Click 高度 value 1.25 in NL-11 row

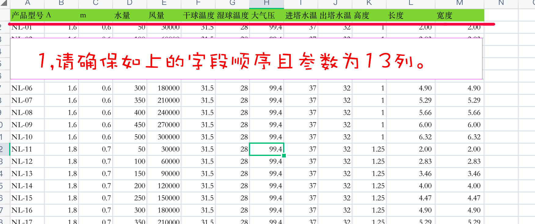click(x=369, y=149)
